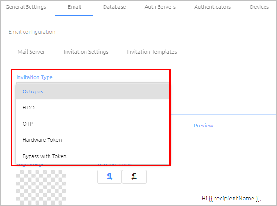Select OTP from the dropdown list
The width and height of the screenshot is (277, 206).
coord(92,124)
